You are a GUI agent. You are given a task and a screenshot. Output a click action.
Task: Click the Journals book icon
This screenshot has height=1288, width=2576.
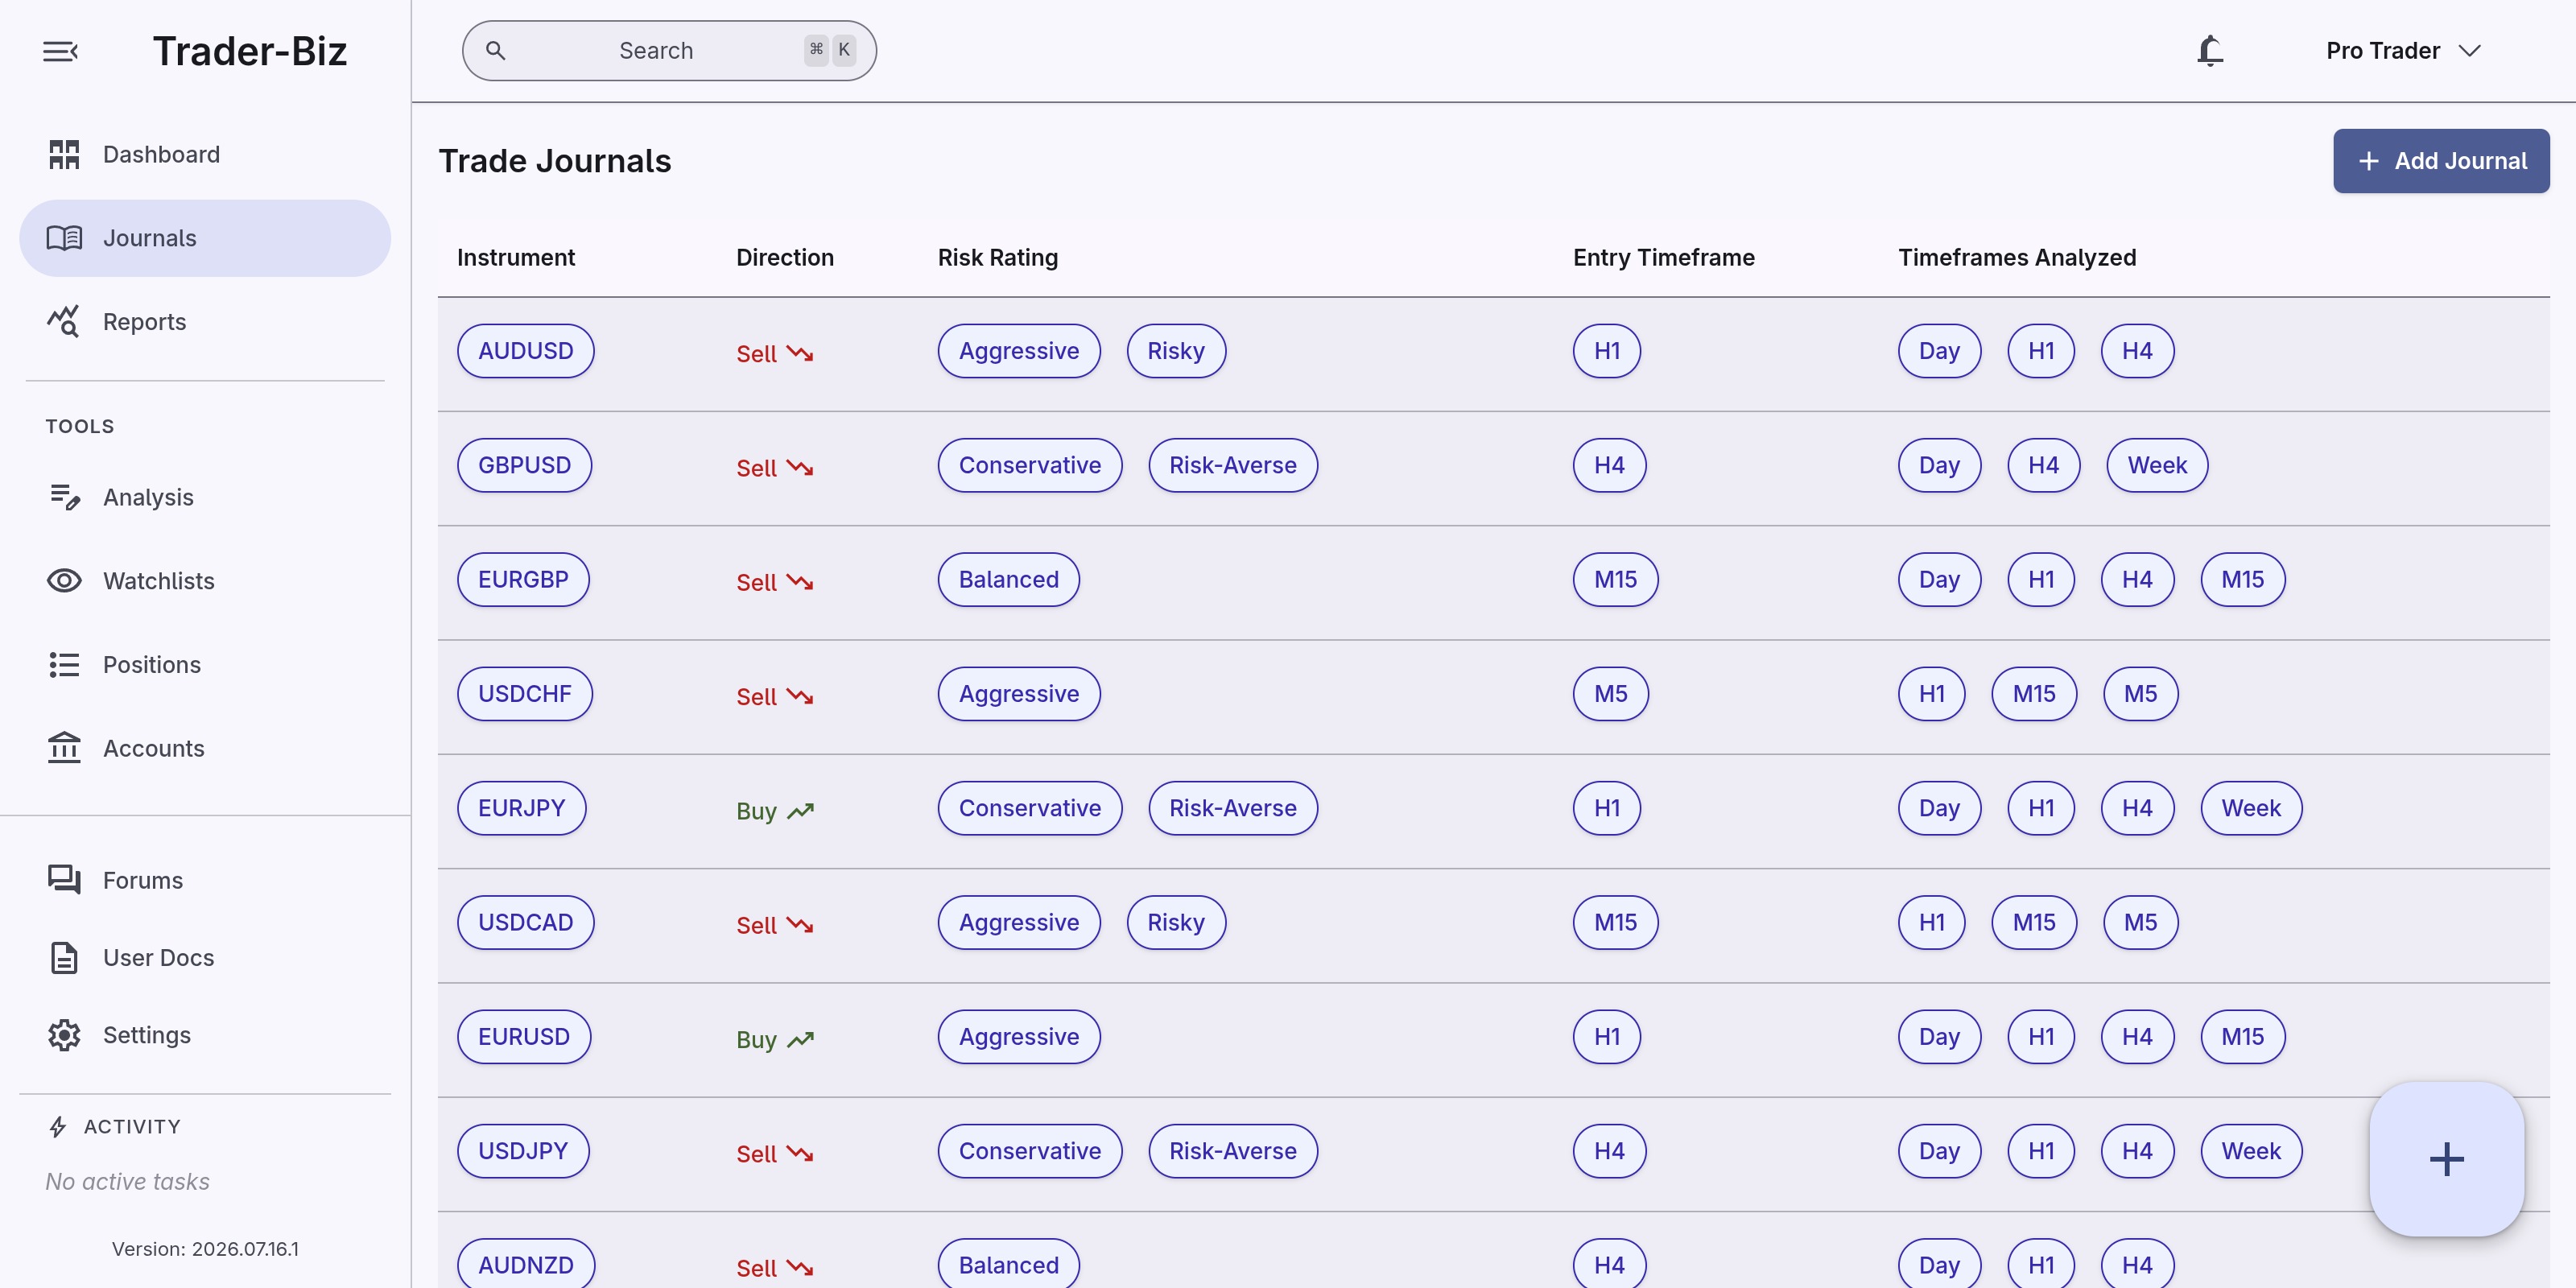[64, 238]
